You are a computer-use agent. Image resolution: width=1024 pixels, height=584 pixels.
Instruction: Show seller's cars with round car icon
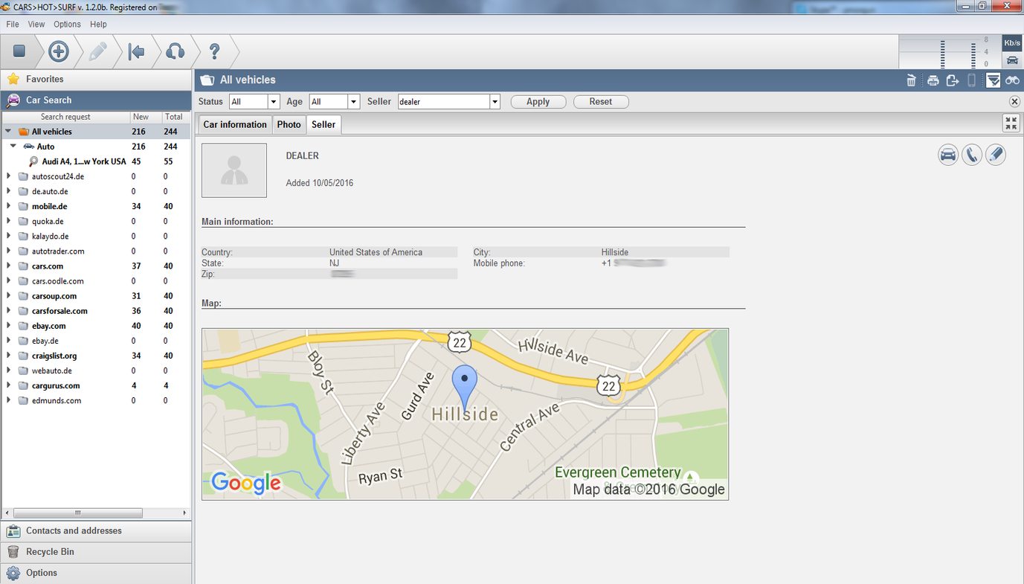[948, 155]
